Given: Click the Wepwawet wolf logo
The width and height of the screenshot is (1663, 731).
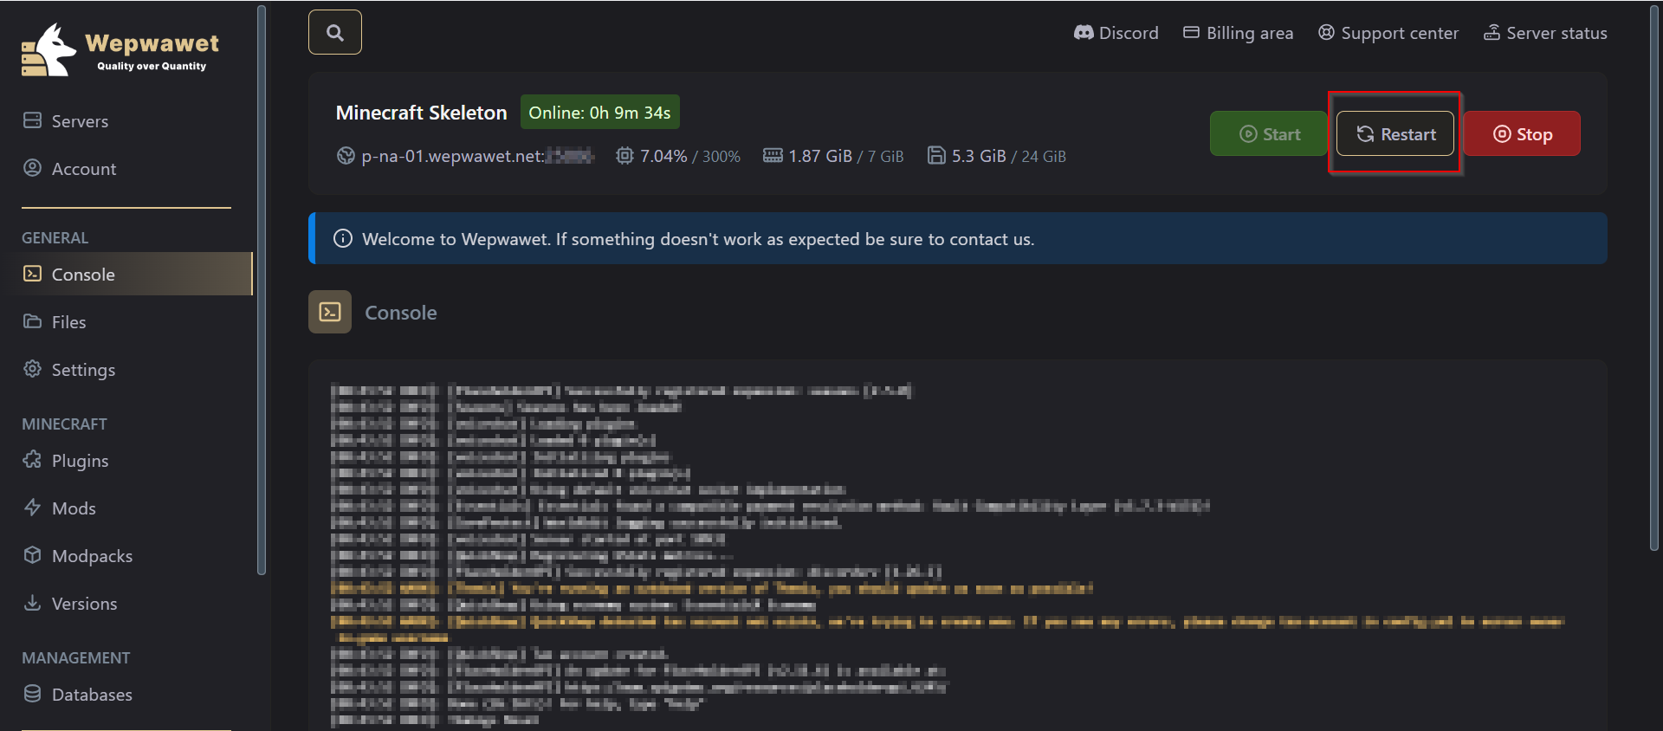Looking at the screenshot, I should tap(49, 50).
